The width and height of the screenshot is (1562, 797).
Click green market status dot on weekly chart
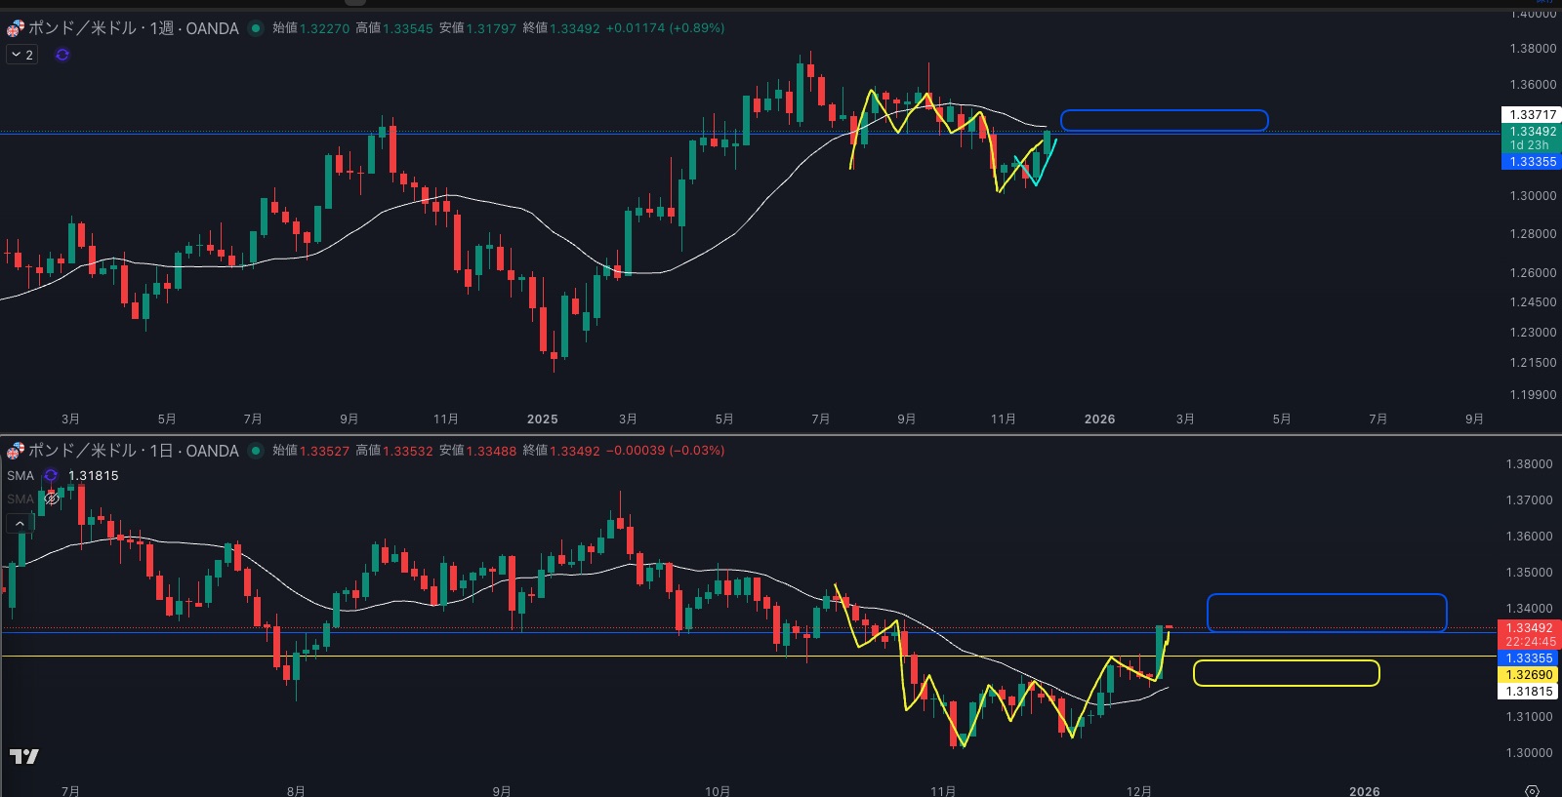point(256,28)
